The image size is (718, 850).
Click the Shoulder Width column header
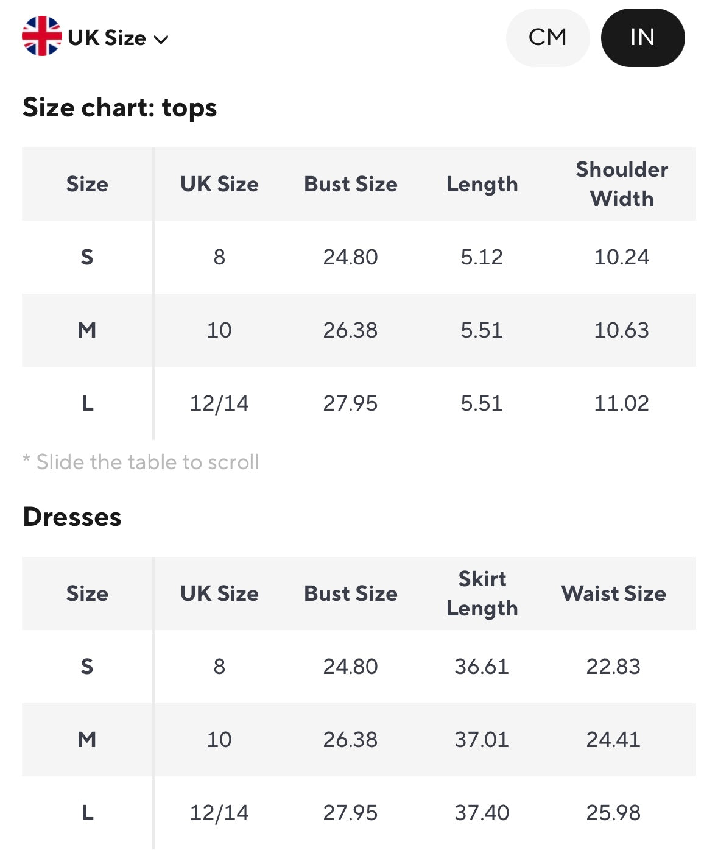pyautogui.click(x=622, y=184)
